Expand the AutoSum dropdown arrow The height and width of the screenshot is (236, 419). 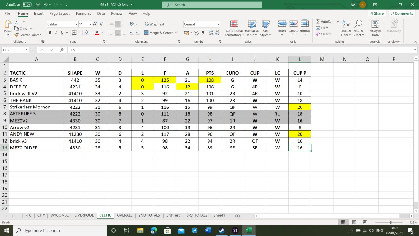tap(338, 22)
